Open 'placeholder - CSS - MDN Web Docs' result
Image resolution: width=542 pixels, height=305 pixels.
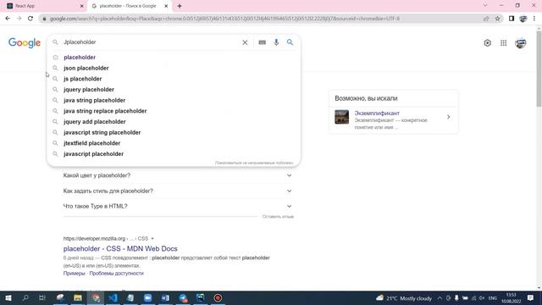click(x=120, y=248)
